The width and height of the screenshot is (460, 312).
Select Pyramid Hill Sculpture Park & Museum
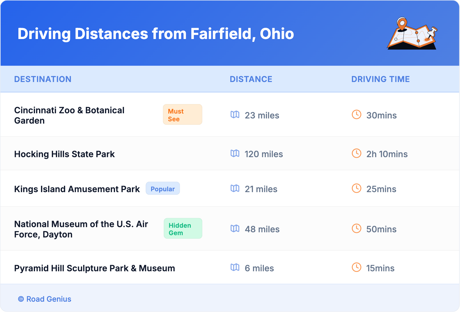click(94, 268)
